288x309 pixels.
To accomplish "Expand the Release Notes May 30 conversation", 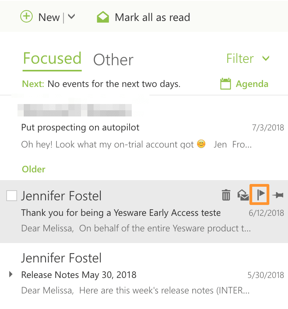I will tap(11, 275).
